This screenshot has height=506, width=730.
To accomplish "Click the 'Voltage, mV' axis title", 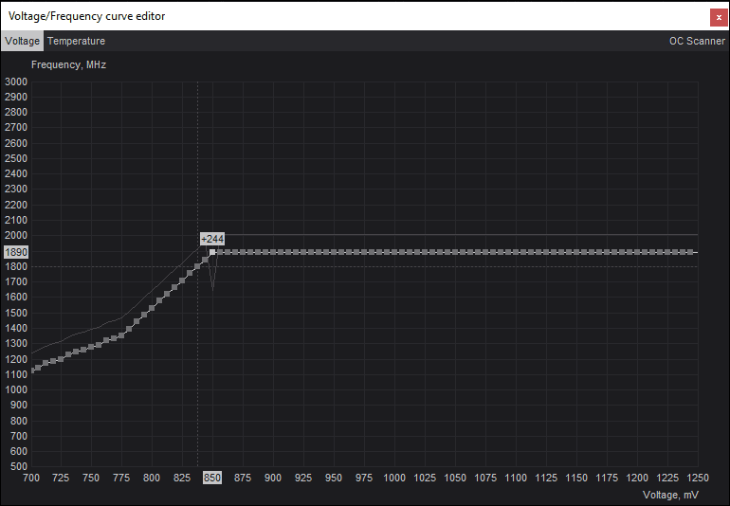I will [x=670, y=495].
